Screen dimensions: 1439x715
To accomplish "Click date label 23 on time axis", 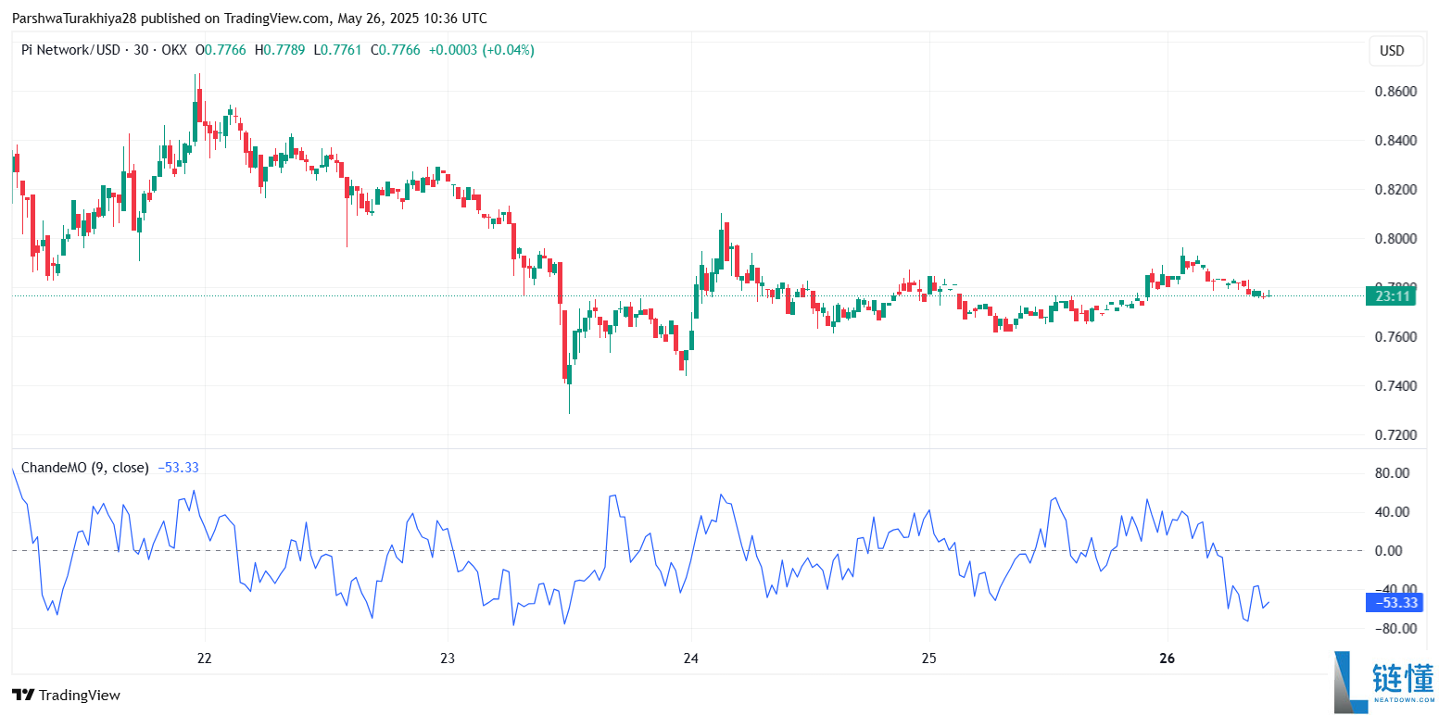I will tap(448, 659).
